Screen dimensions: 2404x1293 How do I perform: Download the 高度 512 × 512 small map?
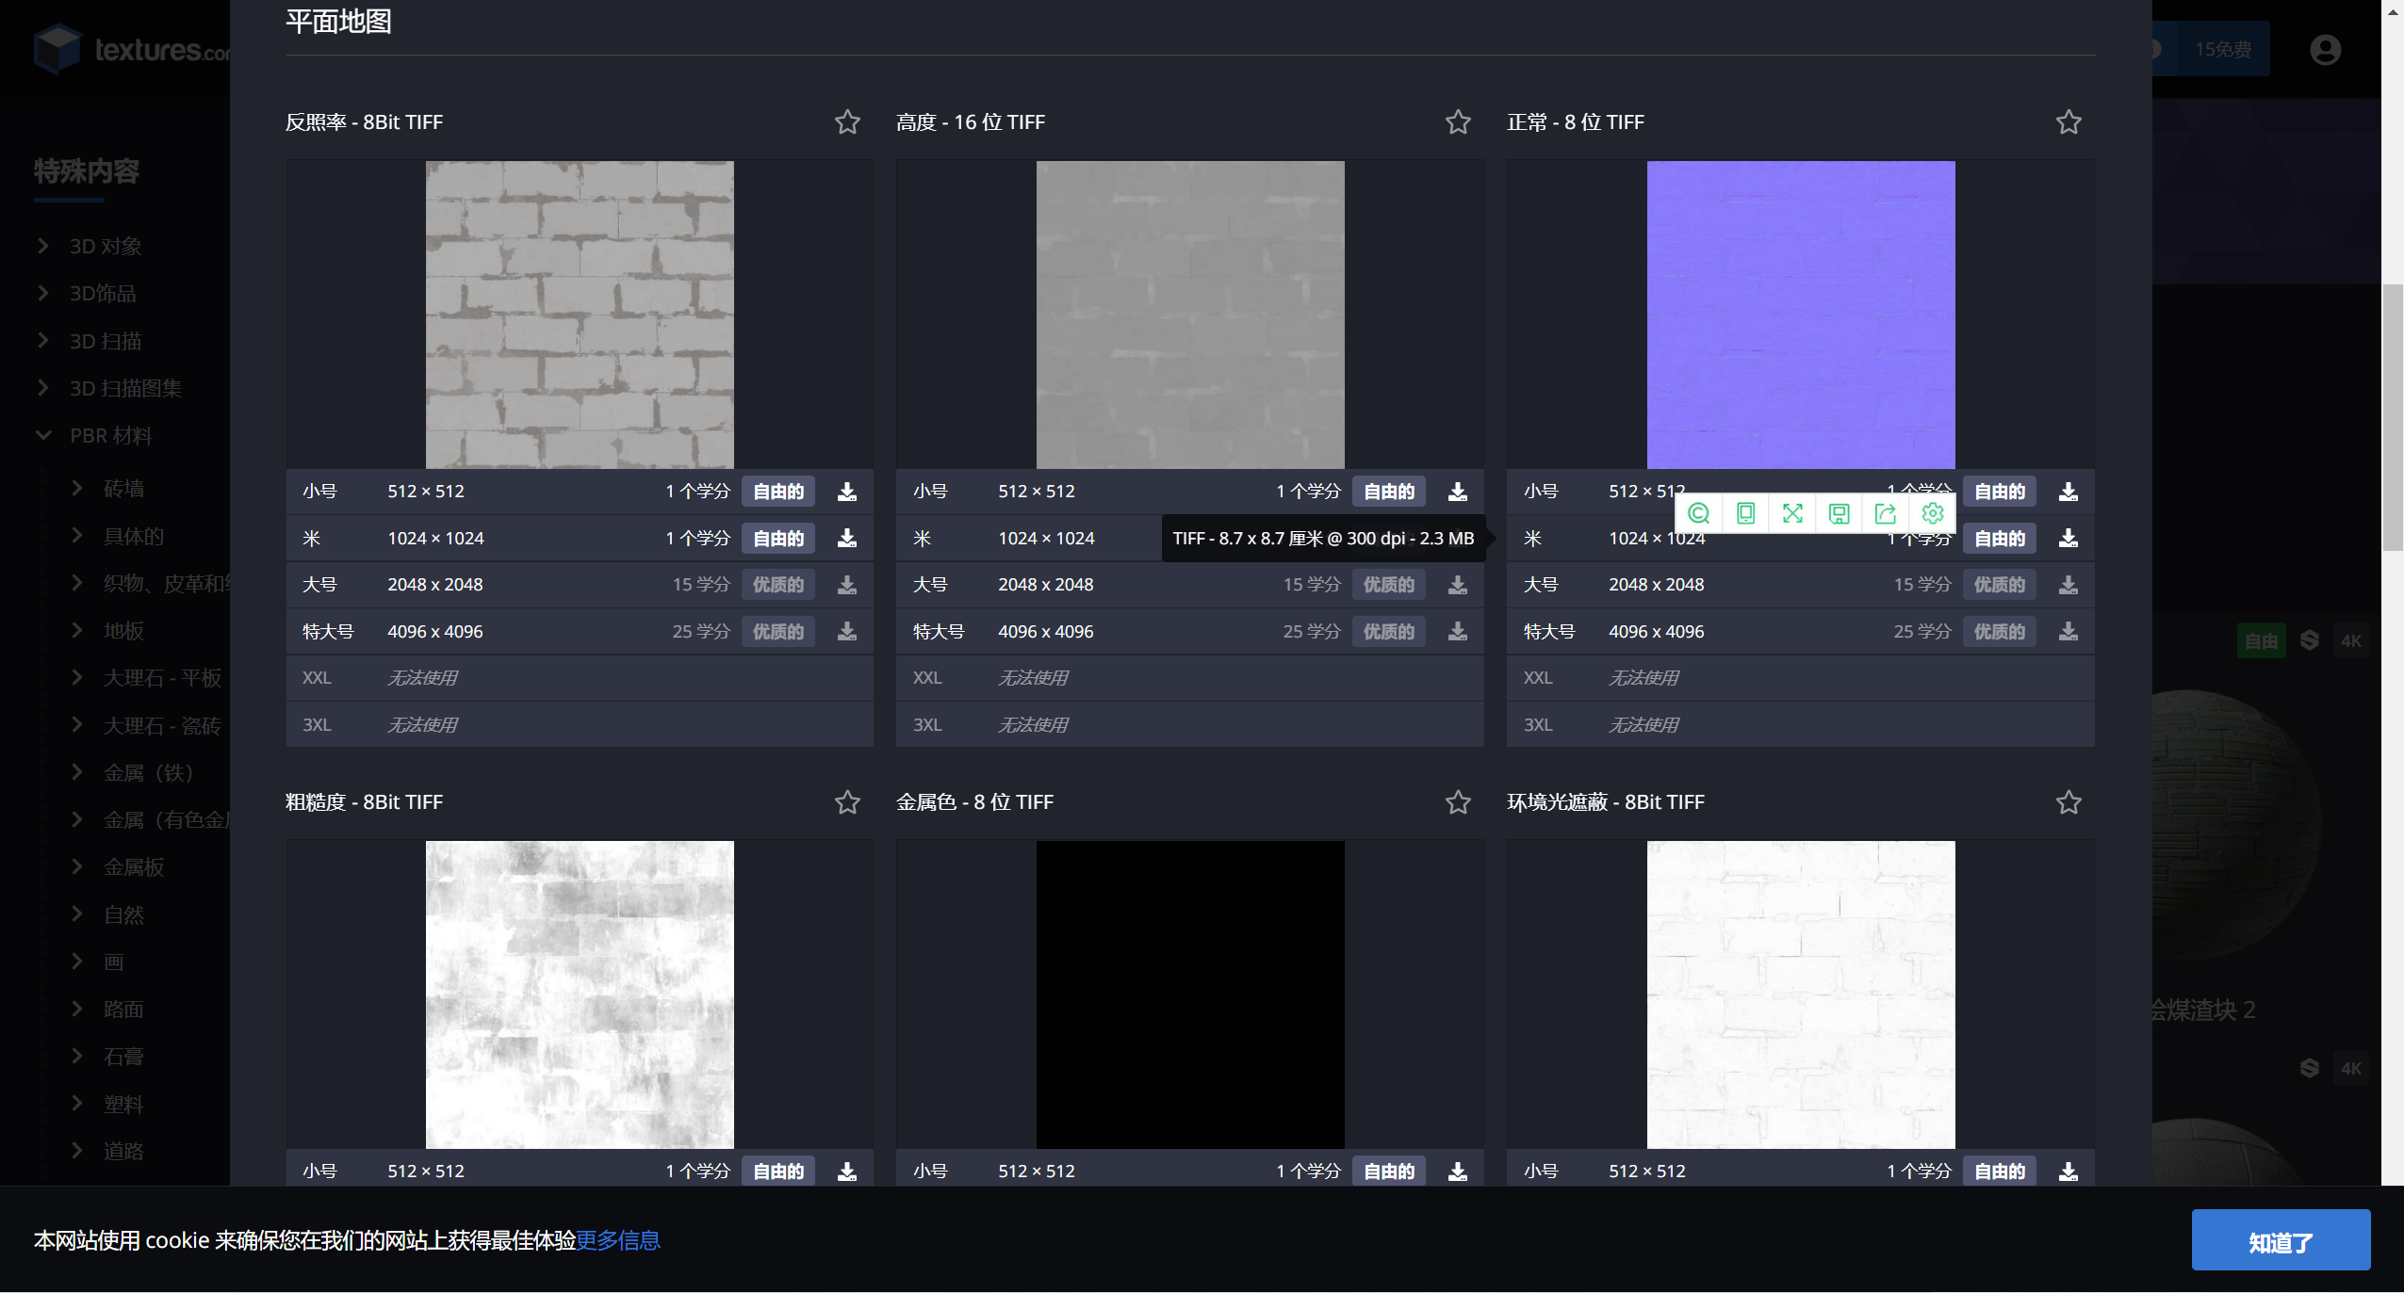[x=1458, y=492]
